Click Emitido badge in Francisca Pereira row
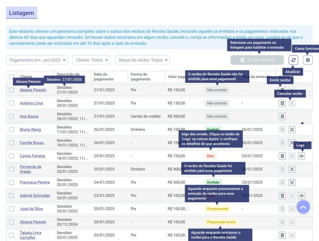The height and width of the screenshot is (241, 319). [213, 182]
